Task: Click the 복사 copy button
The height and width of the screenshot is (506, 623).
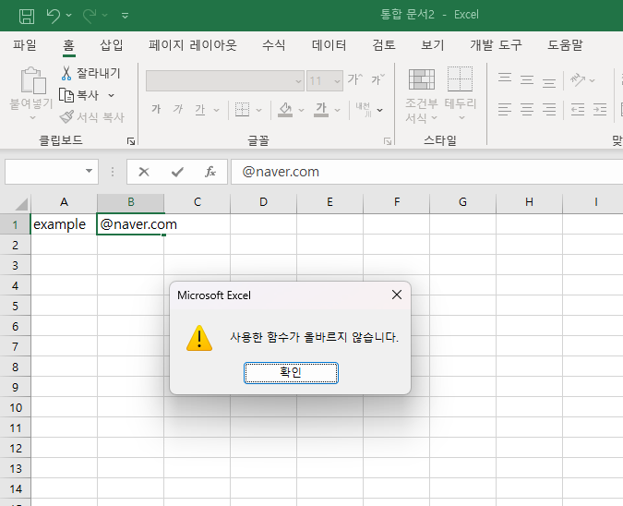Action: point(78,95)
